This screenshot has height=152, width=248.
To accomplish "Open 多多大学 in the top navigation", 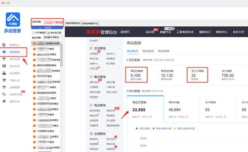I will tap(238, 32).
